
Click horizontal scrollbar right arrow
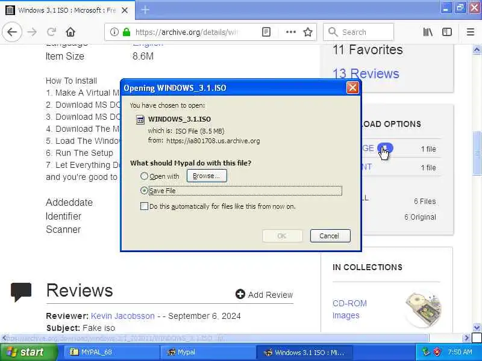466,338
